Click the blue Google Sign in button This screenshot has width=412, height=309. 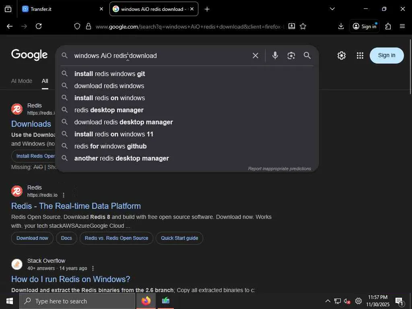387,56
